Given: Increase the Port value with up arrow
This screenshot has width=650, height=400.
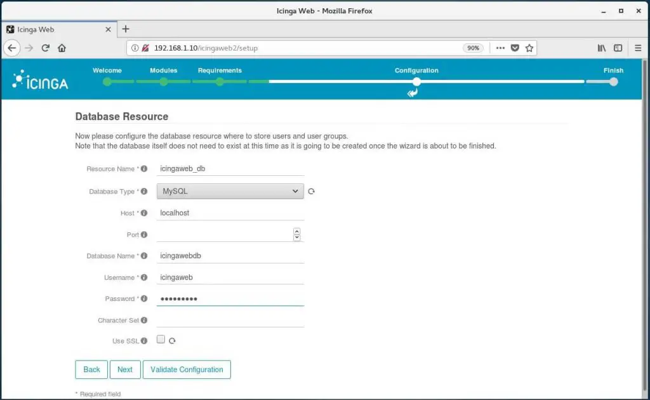Looking at the screenshot, I should tap(297, 231).
